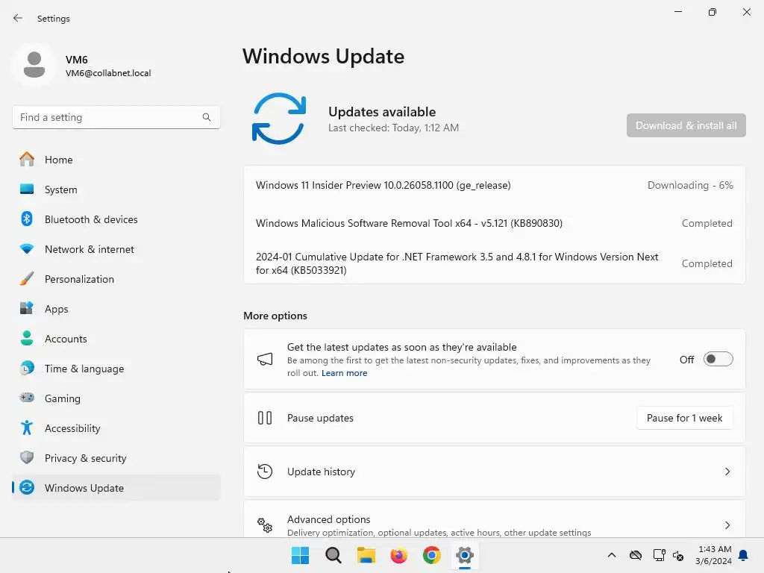Image resolution: width=764 pixels, height=573 pixels.
Task: Click the cloud sync-off tray icon
Action: pos(636,555)
